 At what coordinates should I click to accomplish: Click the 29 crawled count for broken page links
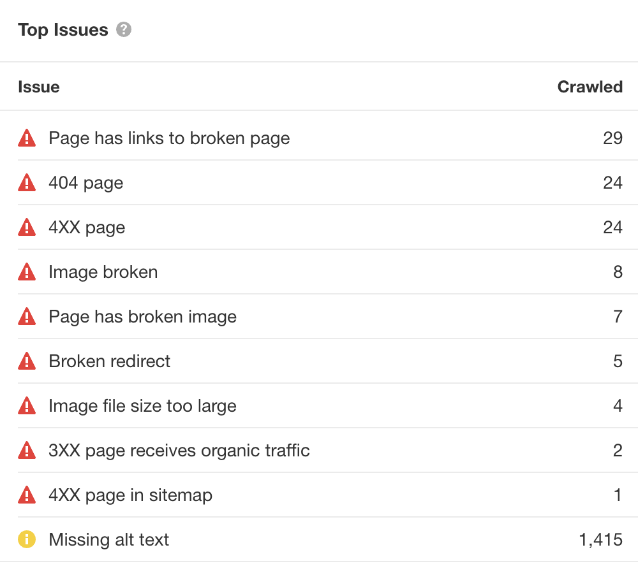tap(612, 138)
